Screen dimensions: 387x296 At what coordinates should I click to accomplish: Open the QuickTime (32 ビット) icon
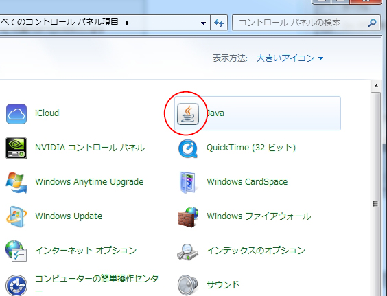pos(188,148)
